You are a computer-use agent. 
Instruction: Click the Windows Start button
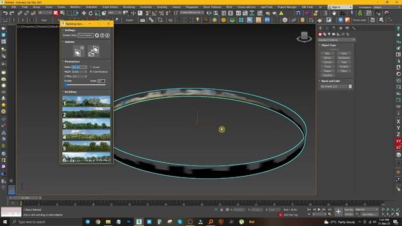(5, 222)
